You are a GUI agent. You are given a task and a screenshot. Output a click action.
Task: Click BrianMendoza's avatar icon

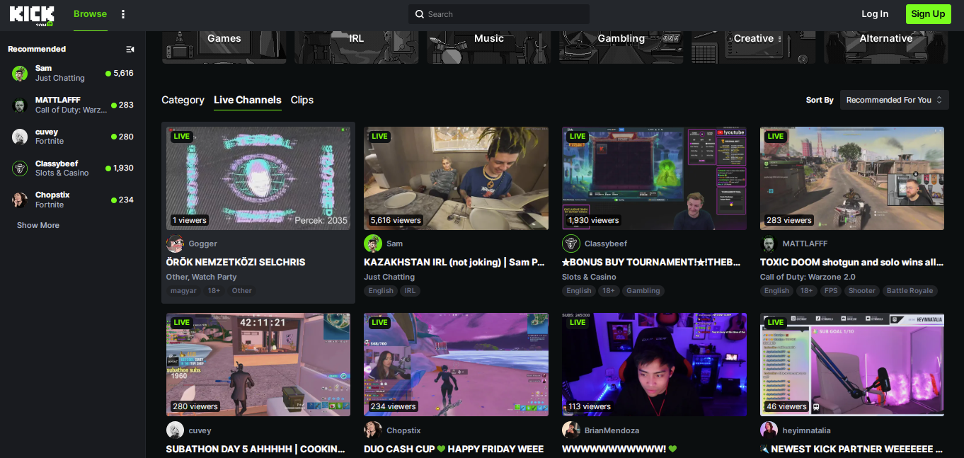pyautogui.click(x=571, y=430)
